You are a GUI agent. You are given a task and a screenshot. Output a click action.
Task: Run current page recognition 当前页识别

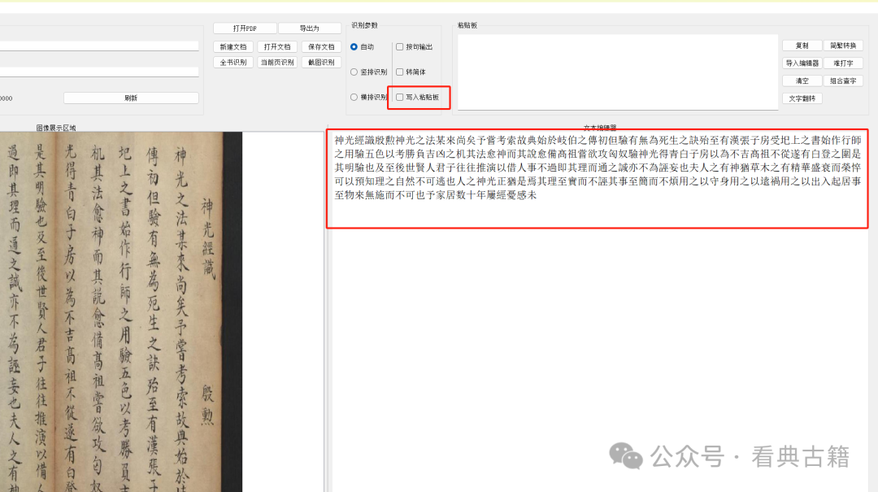click(x=276, y=62)
